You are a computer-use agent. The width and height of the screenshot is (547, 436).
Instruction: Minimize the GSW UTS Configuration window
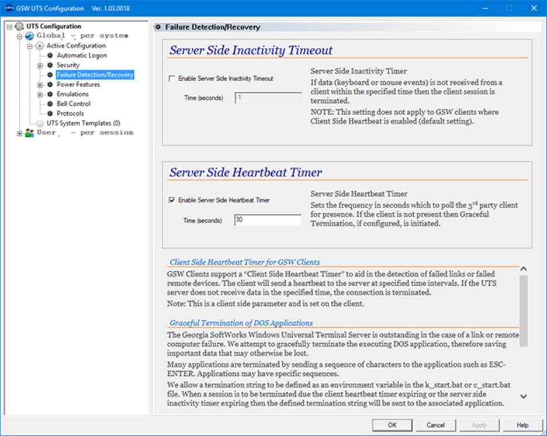pyautogui.click(x=485, y=8)
